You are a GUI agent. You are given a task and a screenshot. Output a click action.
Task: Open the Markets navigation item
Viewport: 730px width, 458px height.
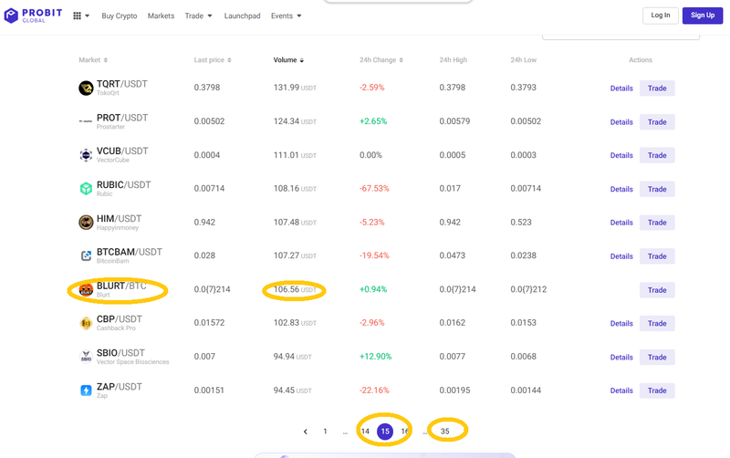(161, 16)
